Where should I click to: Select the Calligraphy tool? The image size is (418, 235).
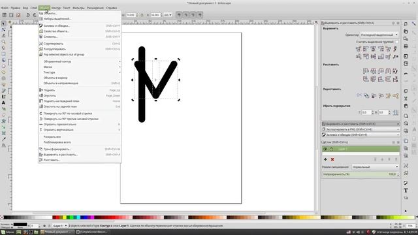point(3,97)
